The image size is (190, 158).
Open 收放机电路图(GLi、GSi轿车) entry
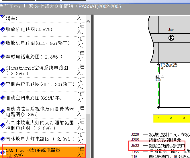point(38,43)
